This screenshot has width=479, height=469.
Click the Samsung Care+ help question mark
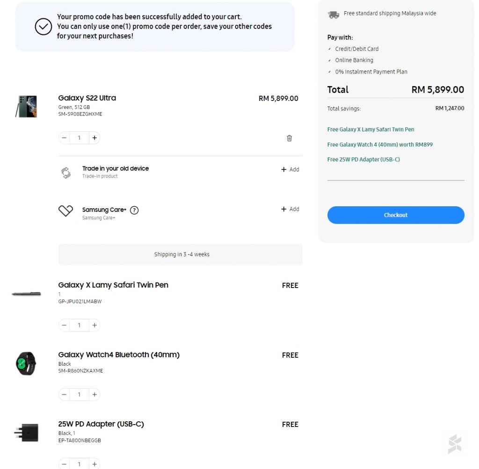click(x=134, y=210)
